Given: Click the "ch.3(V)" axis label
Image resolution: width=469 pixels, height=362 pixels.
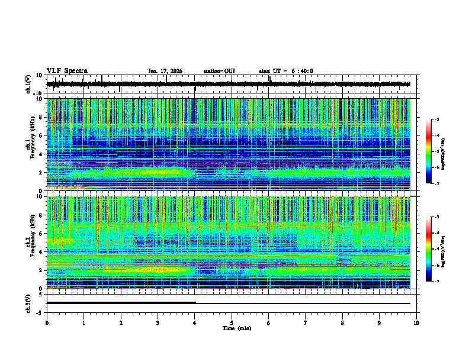Looking at the screenshot, I should pyautogui.click(x=28, y=303).
